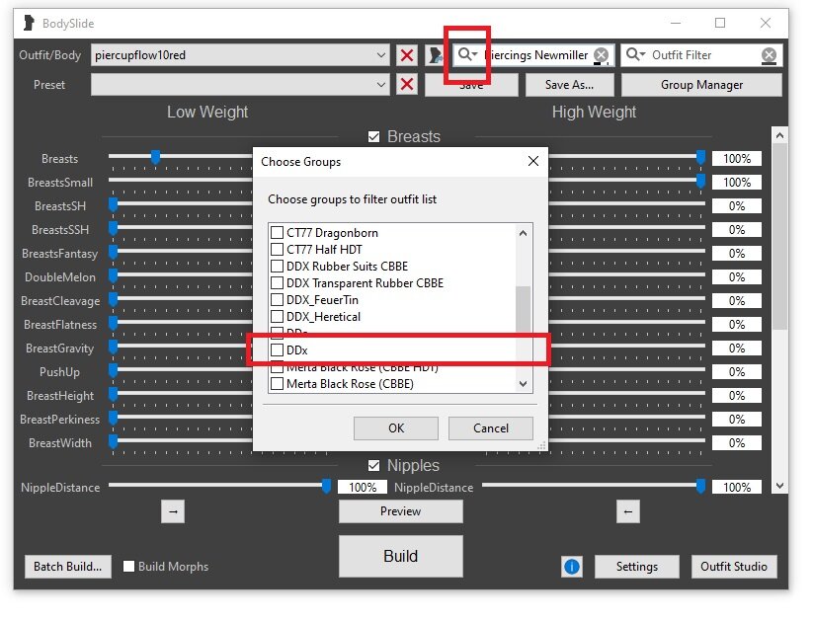Open the Settings dialog
The image size is (813, 621).
coord(637,567)
